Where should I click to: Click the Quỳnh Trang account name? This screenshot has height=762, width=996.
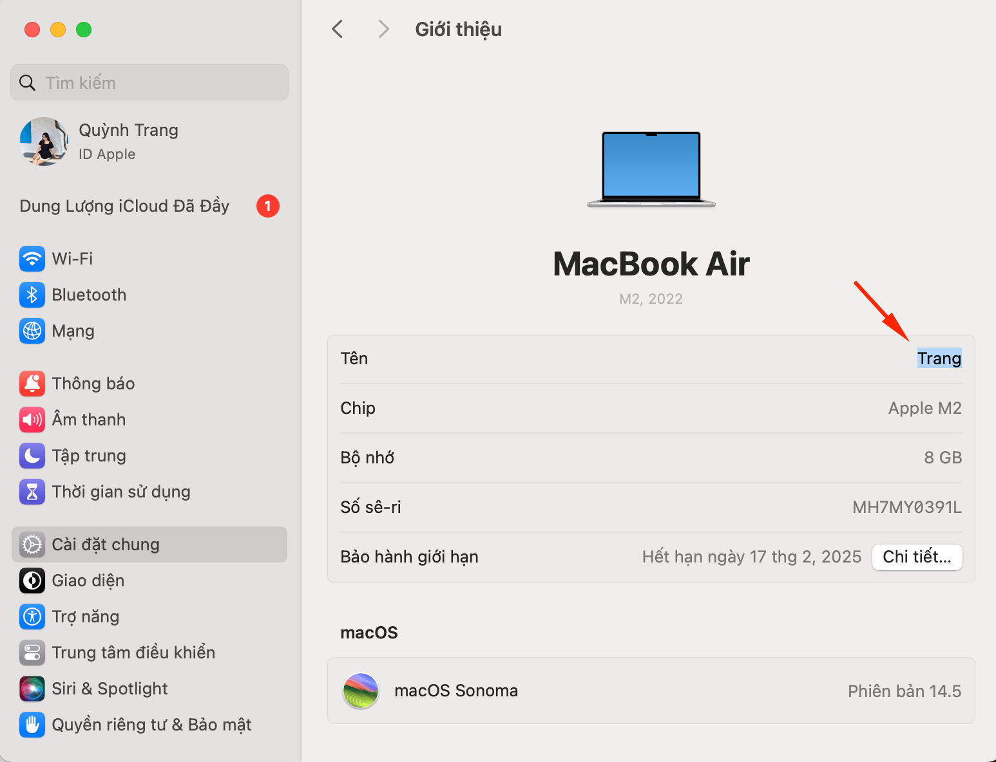pos(128,130)
